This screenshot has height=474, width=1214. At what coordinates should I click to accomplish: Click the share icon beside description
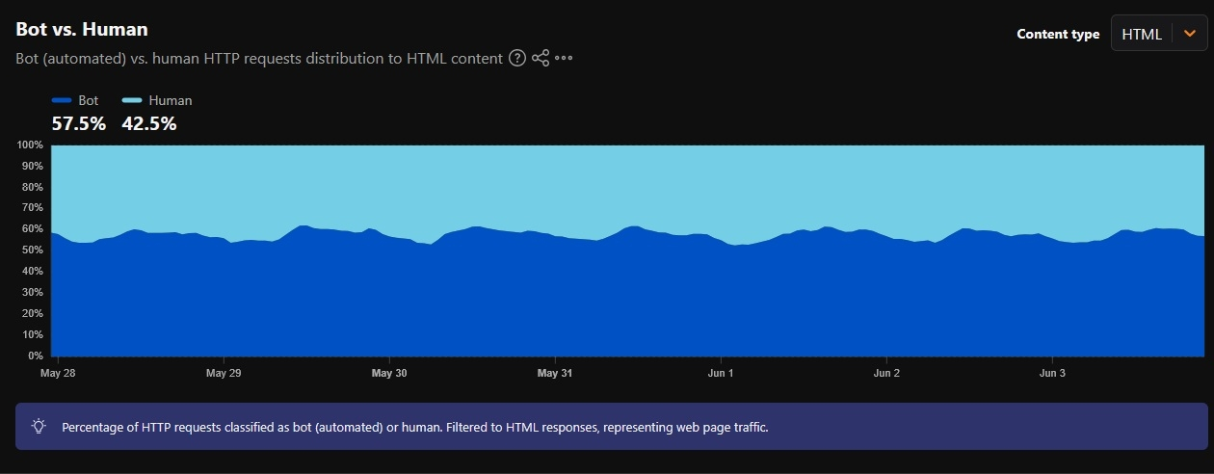(x=541, y=59)
